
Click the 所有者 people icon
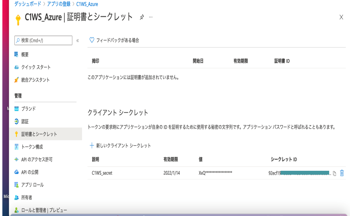click(16, 197)
